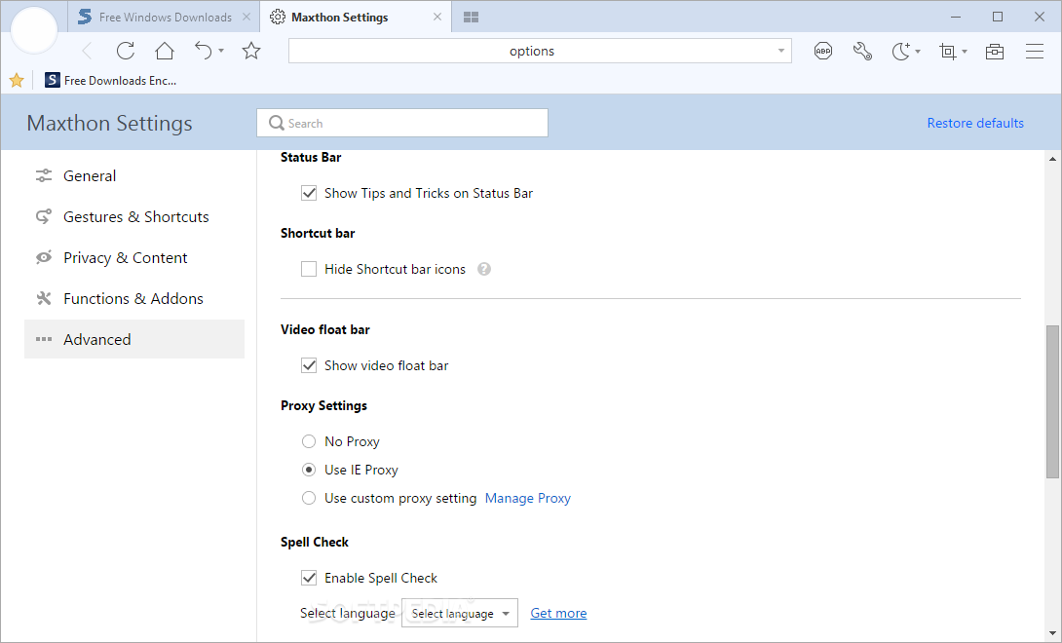Go to the home page icon

tap(165, 51)
